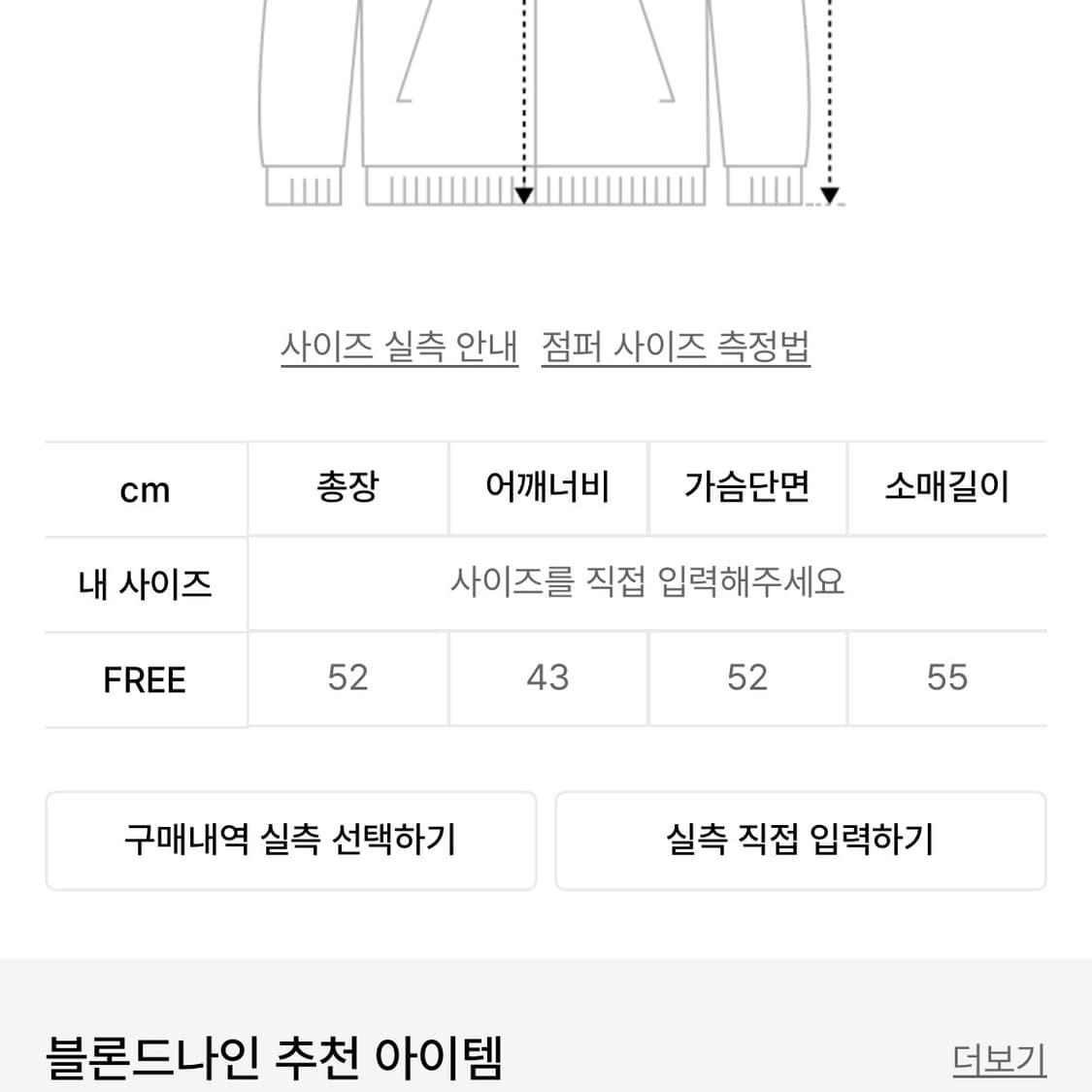Click the 소매길이 column header
Image resolution: width=1092 pixels, height=1092 pixels.
click(x=946, y=488)
